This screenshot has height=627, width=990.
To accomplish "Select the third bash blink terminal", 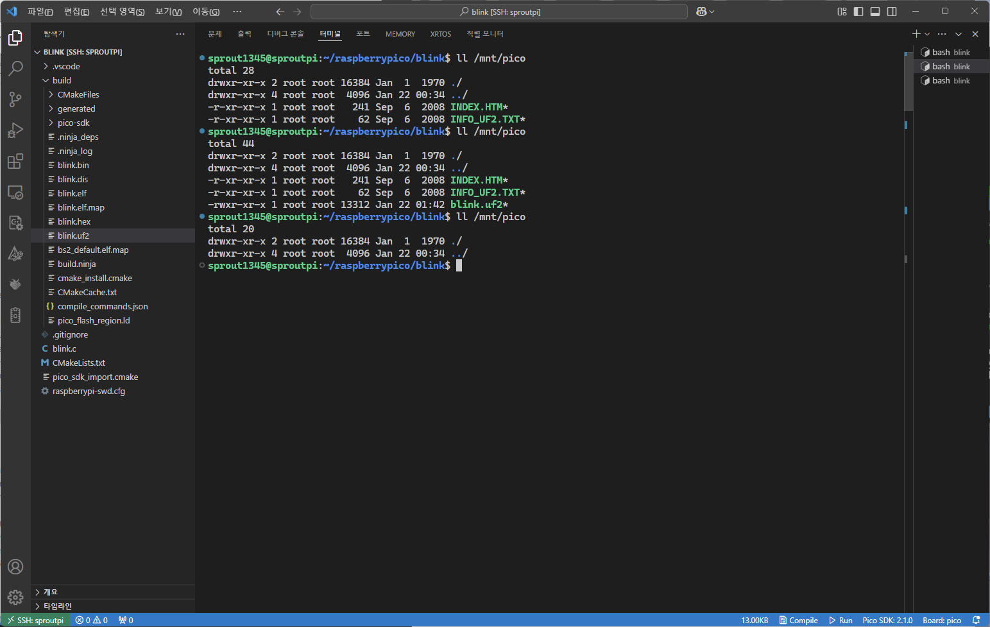I will [952, 80].
